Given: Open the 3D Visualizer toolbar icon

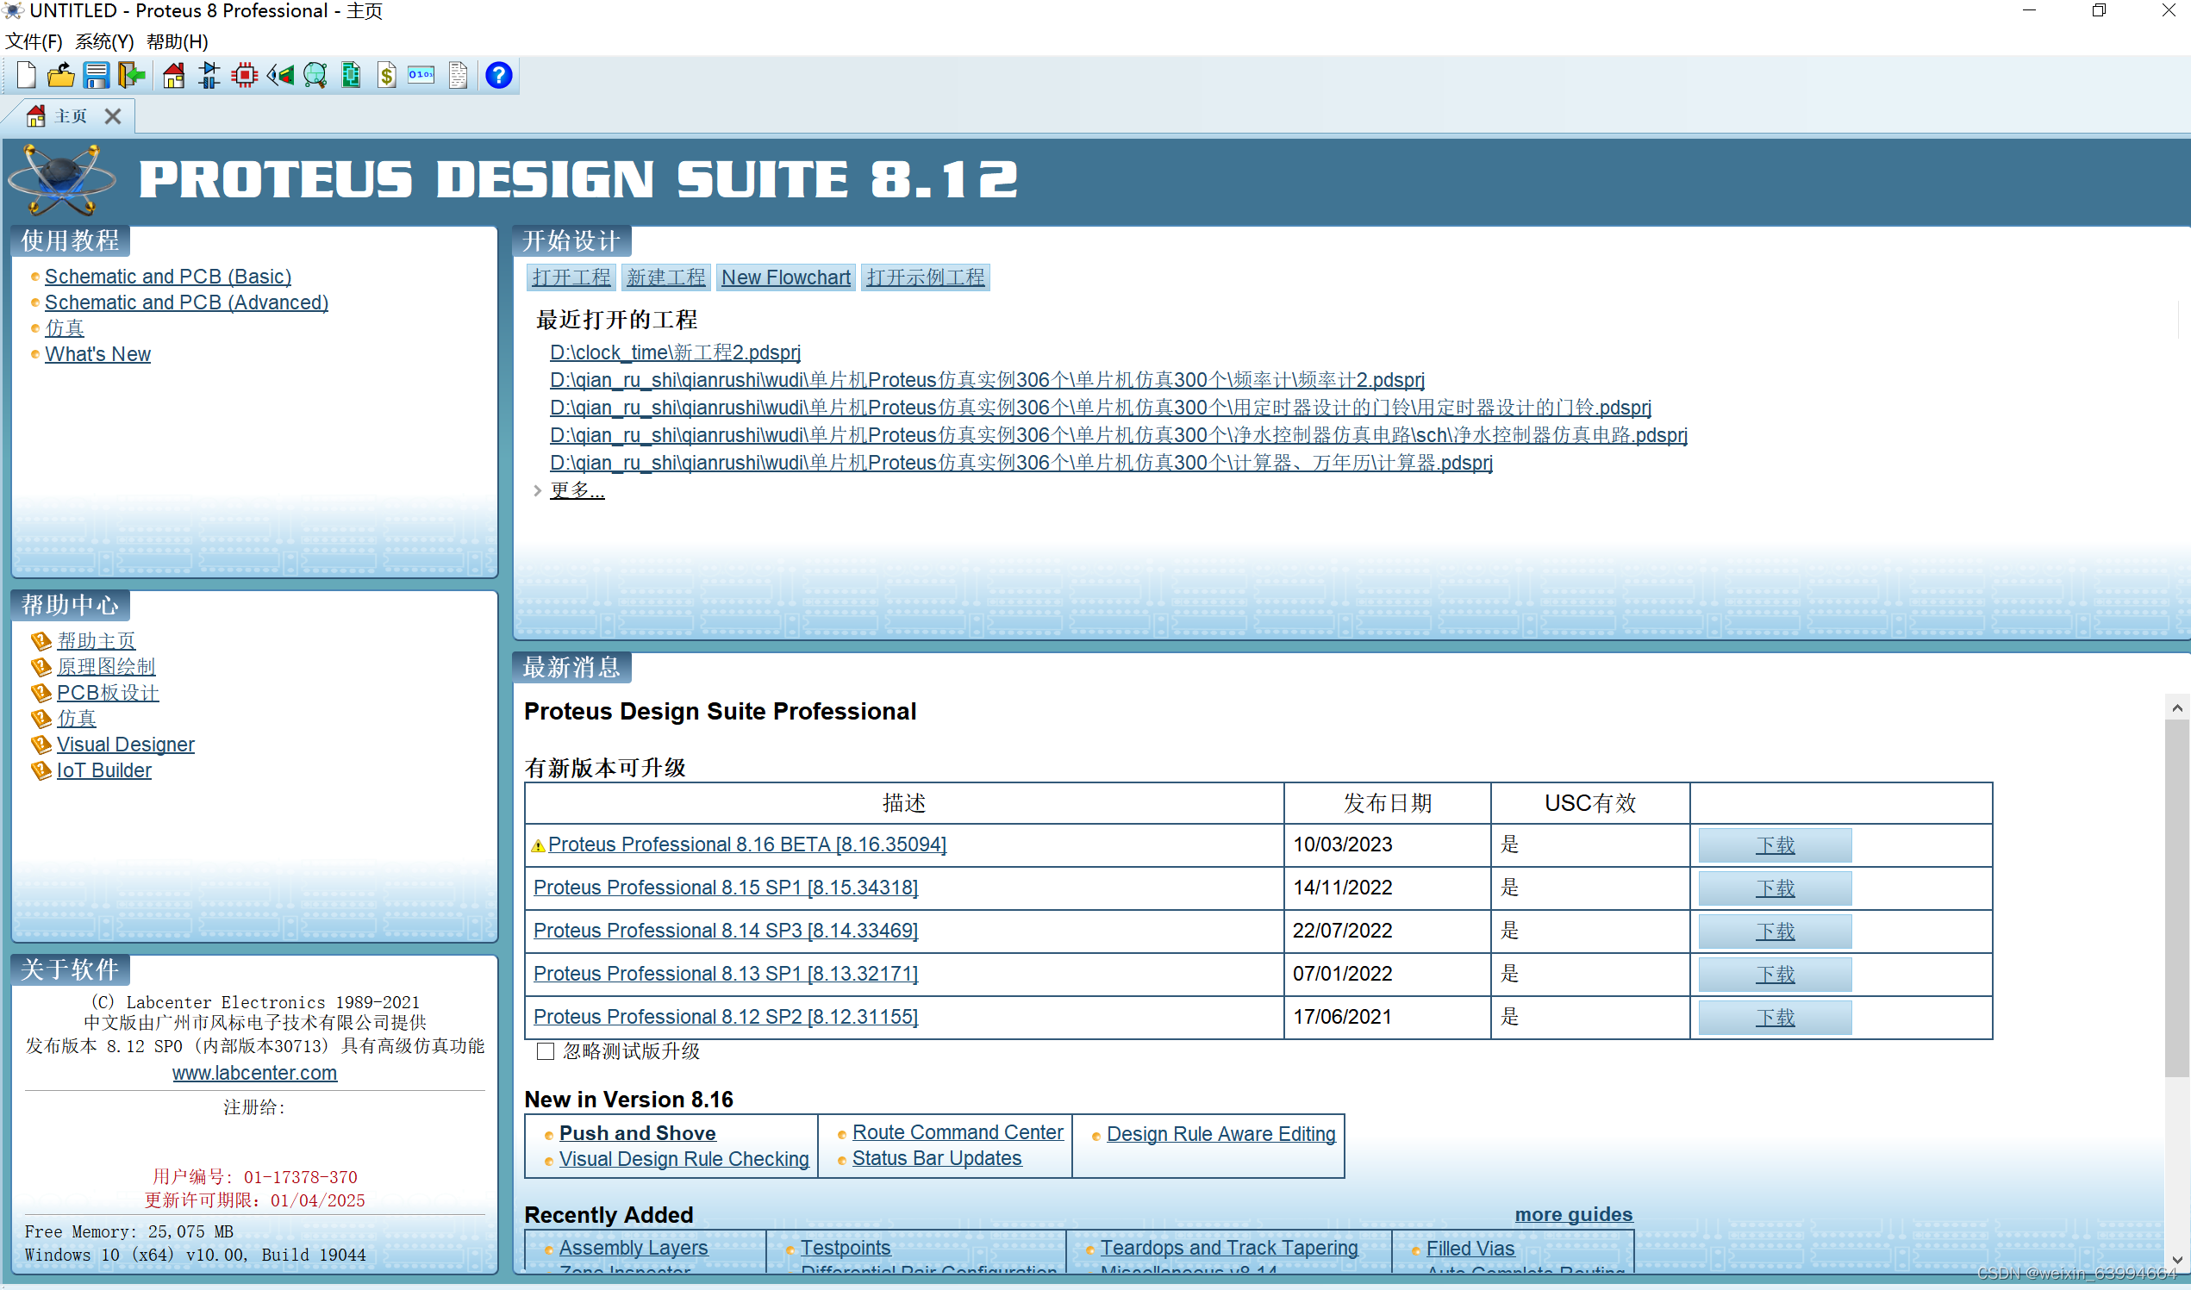Looking at the screenshot, I should point(280,76).
